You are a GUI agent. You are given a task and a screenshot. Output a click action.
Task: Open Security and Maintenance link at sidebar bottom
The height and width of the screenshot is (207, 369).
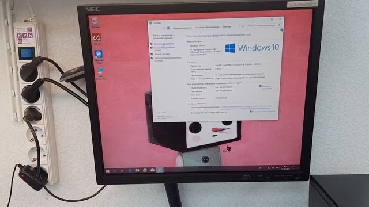click(167, 117)
